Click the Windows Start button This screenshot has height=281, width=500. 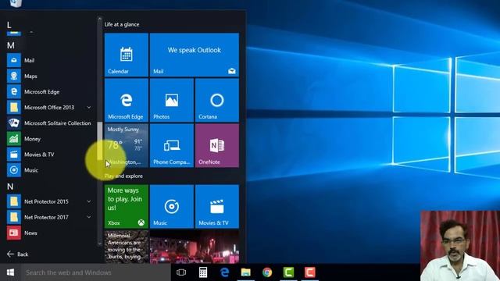tap(10, 272)
